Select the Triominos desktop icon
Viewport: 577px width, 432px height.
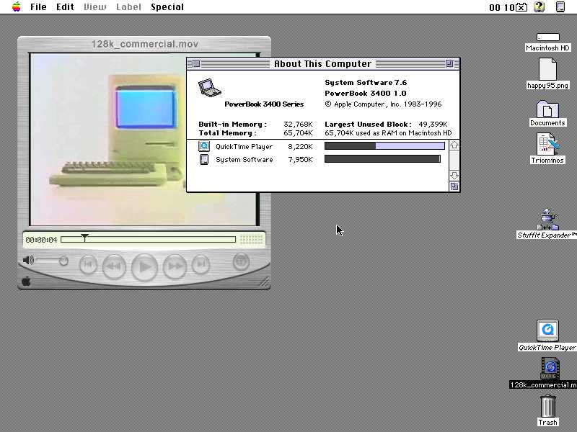547,144
